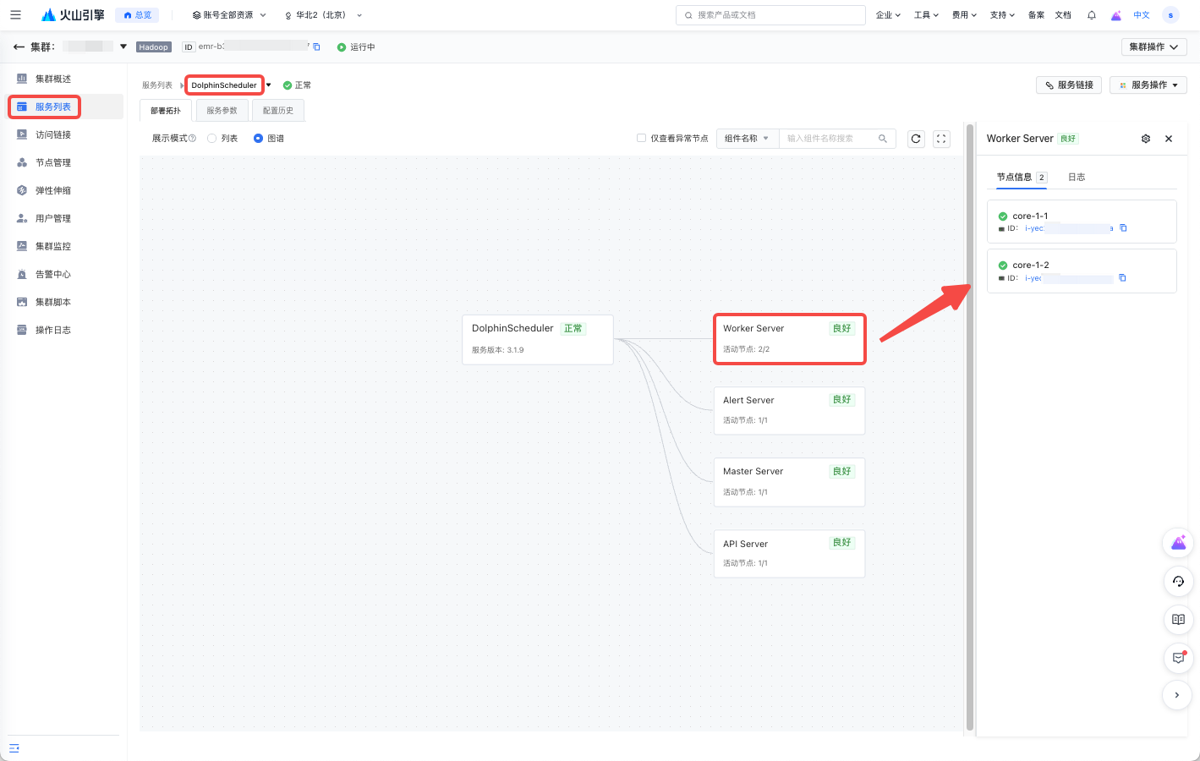The height and width of the screenshot is (761, 1200).
Task: Open the purple AI assistant in top bar
Action: point(1116,15)
